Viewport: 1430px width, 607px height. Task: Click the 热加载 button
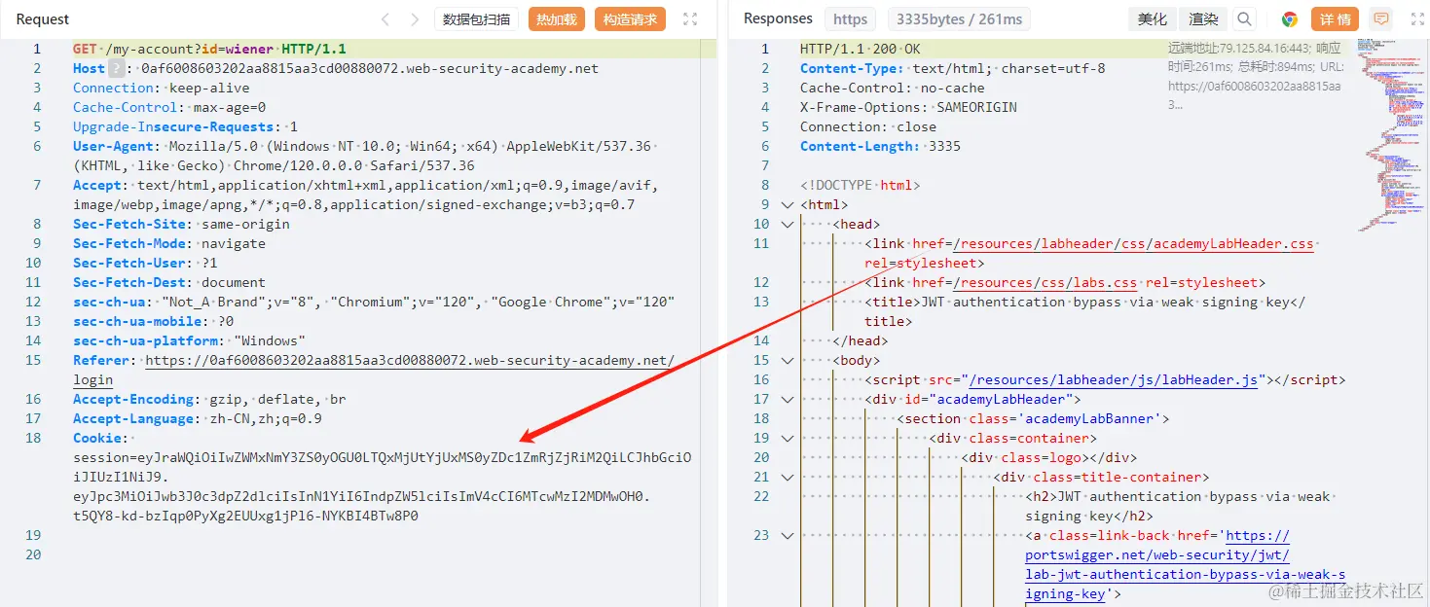pyautogui.click(x=557, y=19)
